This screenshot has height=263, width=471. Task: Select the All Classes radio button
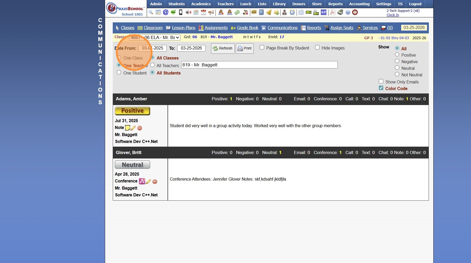(x=153, y=58)
